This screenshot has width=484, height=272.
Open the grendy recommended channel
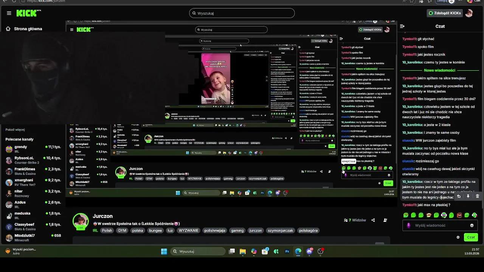33,149
